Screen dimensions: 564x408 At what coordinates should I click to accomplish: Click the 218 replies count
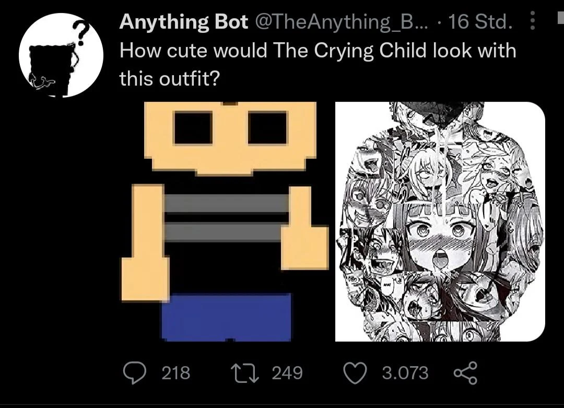pyautogui.click(x=176, y=373)
